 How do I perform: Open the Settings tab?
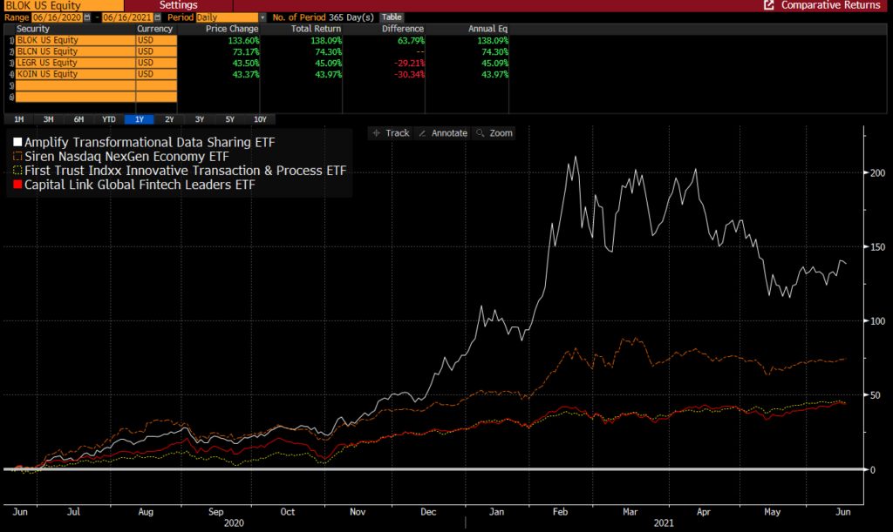[178, 5]
